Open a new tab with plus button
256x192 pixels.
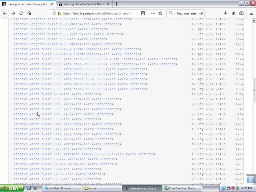(x=116, y=4)
